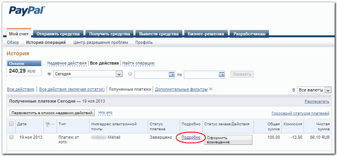Open the end-date calendar picker icon
Image resolution: width=337 pixels, height=156 pixels.
[221, 75]
